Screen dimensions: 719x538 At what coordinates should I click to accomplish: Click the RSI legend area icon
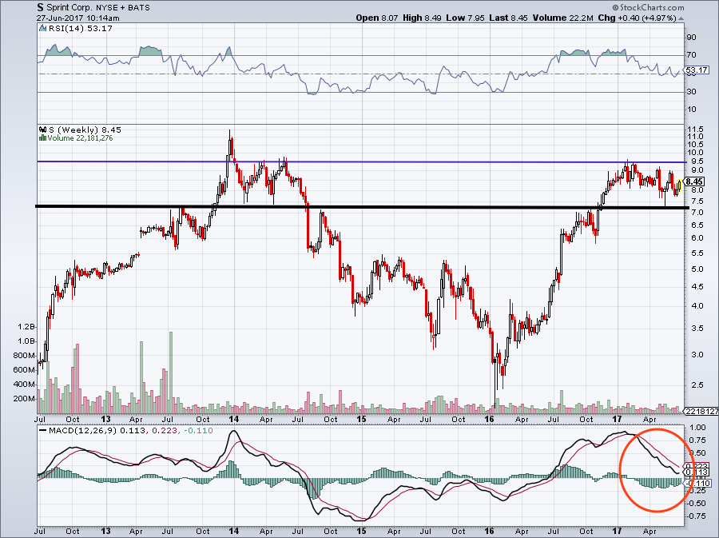pos(42,28)
